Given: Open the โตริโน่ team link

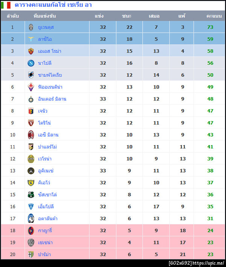Looking at the screenshot, I should click(44, 123).
